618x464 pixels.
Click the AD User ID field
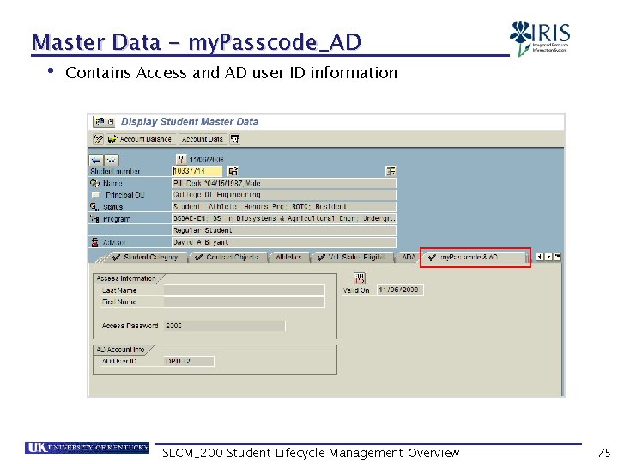[x=189, y=361]
